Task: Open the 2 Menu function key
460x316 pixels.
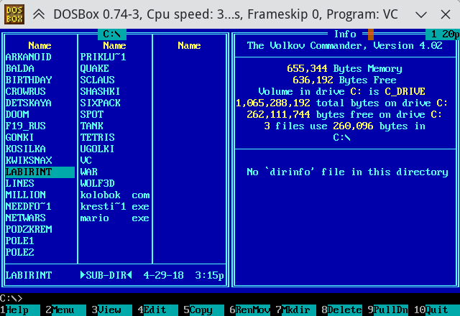Action: pyautogui.click(x=66, y=310)
